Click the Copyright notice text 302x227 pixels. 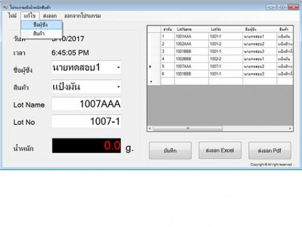(271, 164)
